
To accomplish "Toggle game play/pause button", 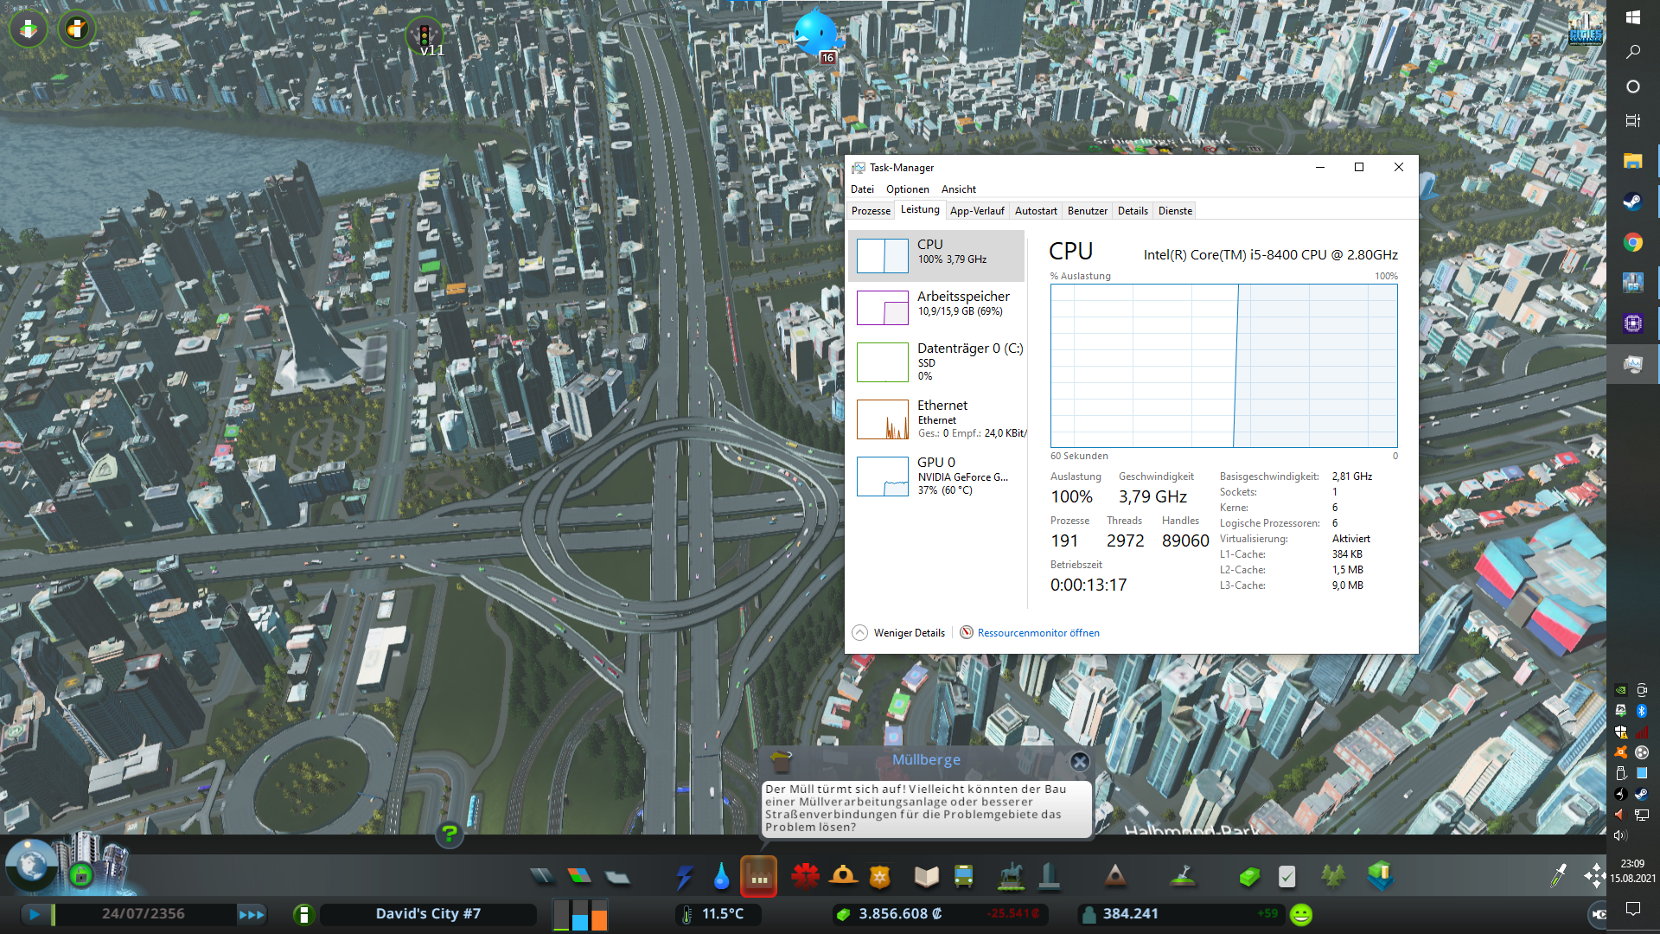I will click(35, 914).
